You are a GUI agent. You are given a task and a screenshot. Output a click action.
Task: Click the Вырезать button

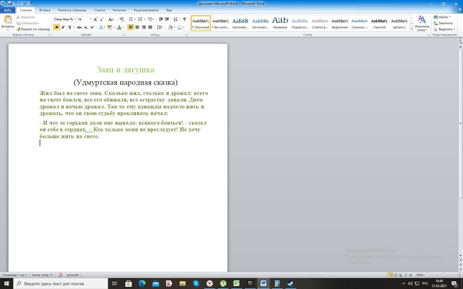click(25, 17)
